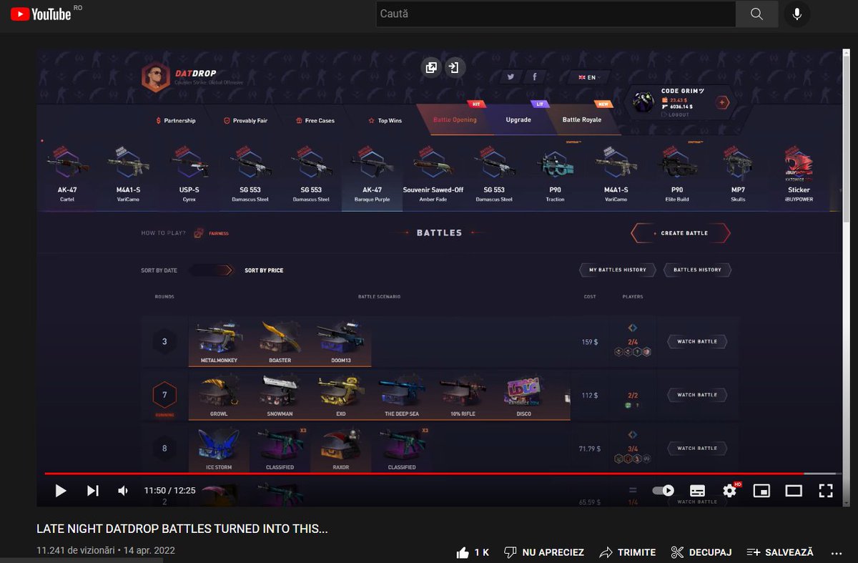Image resolution: width=858 pixels, height=563 pixels.
Task: Click the overlay open-in-new-window icon
Action: [x=431, y=67]
